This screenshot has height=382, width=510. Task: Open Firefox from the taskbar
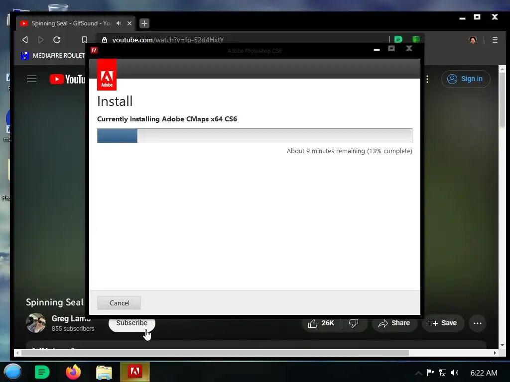[x=73, y=372]
